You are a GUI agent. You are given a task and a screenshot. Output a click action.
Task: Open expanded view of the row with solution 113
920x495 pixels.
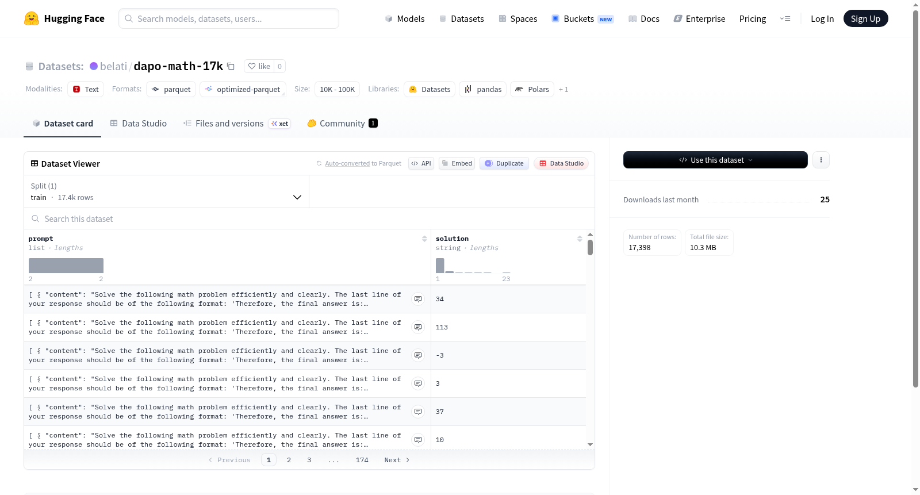[x=418, y=327]
